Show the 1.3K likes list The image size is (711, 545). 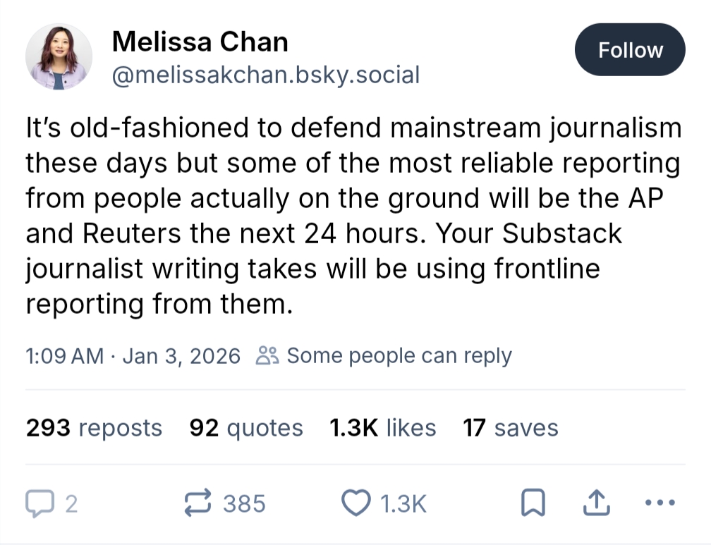pyautogui.click(x=382, y=428)
